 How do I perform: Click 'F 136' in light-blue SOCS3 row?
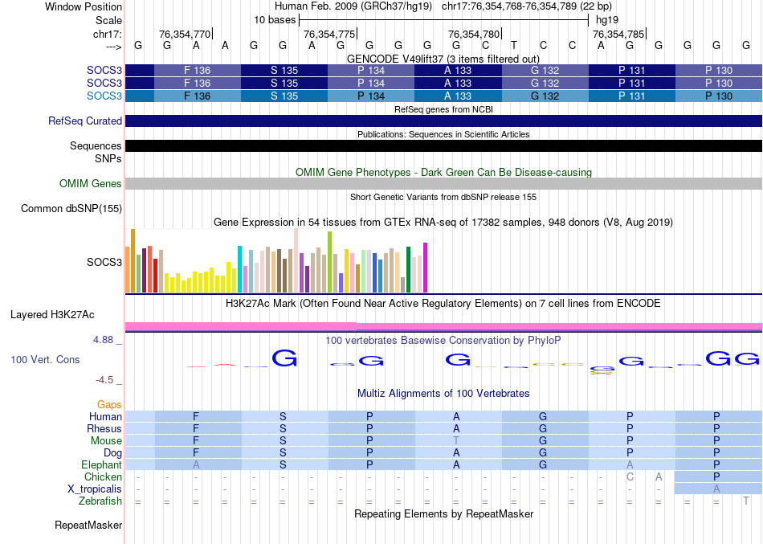[x=197, y=96]
